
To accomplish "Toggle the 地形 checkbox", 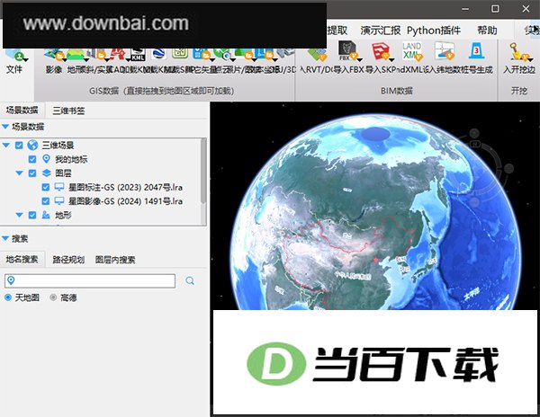I will coord(32,215).
